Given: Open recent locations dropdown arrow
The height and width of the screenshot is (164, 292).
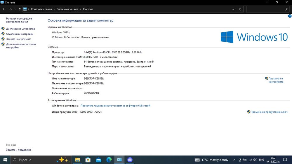Looking at the screenshot, I should pos(15,9).
